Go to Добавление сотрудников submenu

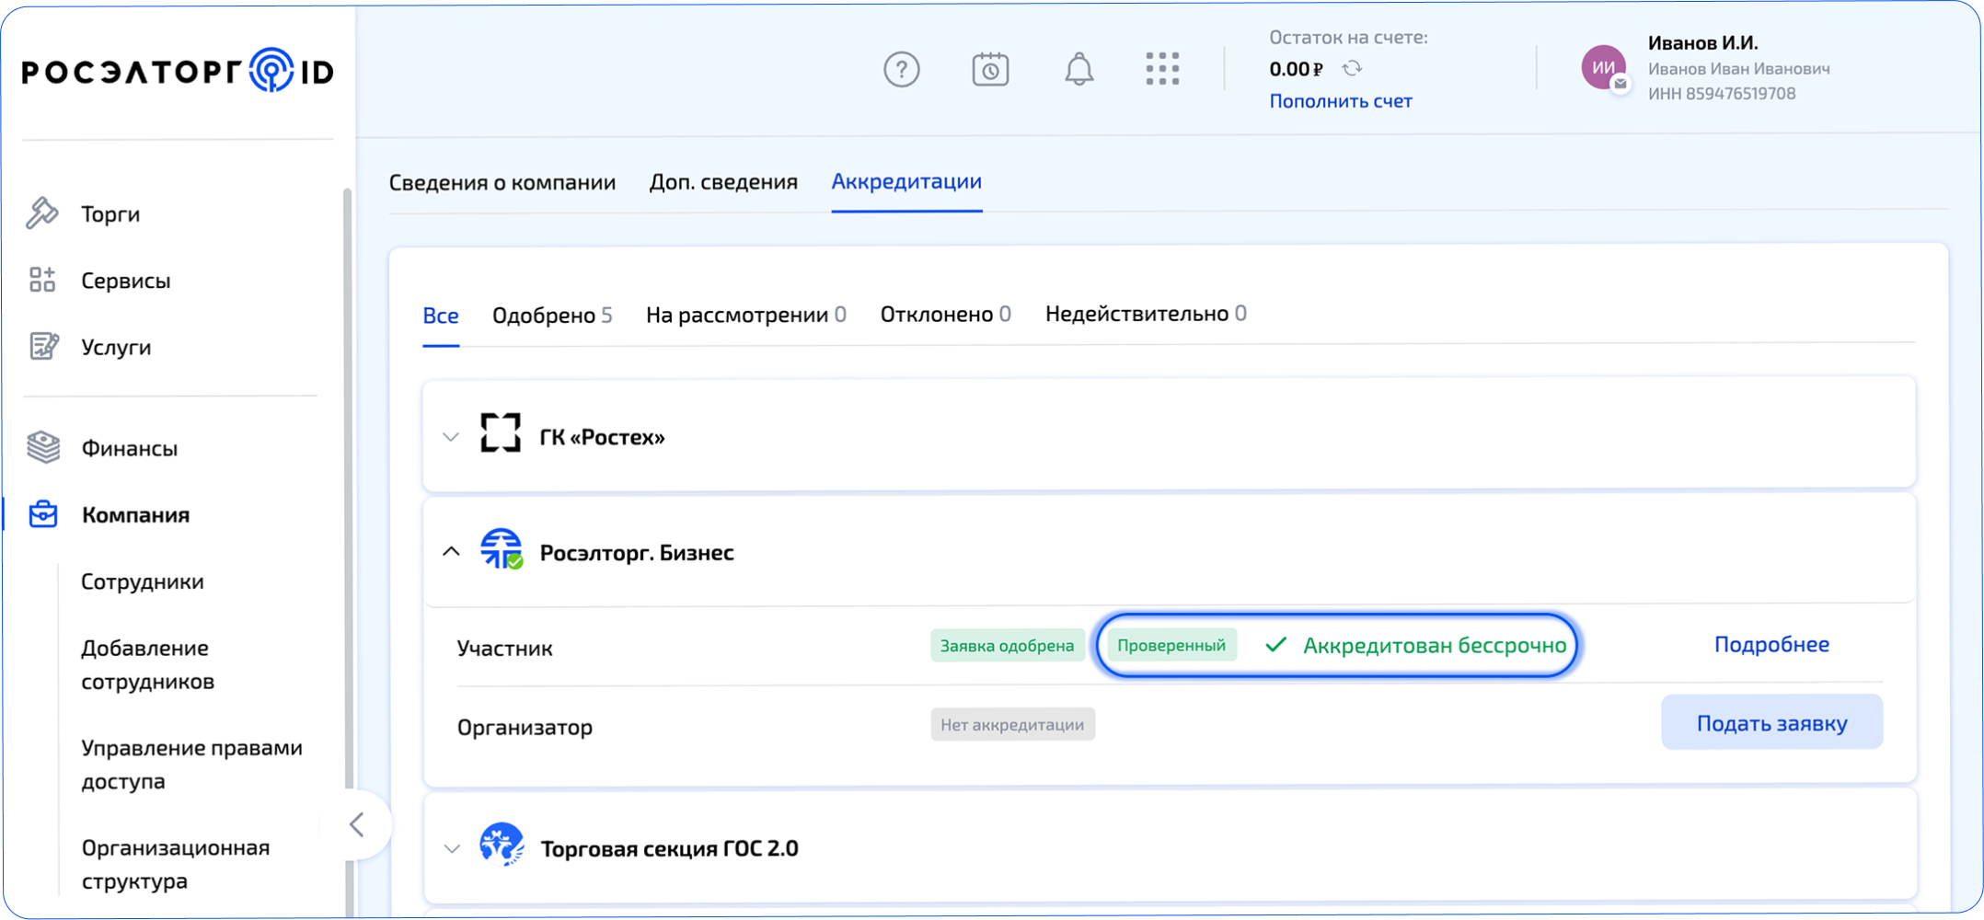(x=148, y=664)
